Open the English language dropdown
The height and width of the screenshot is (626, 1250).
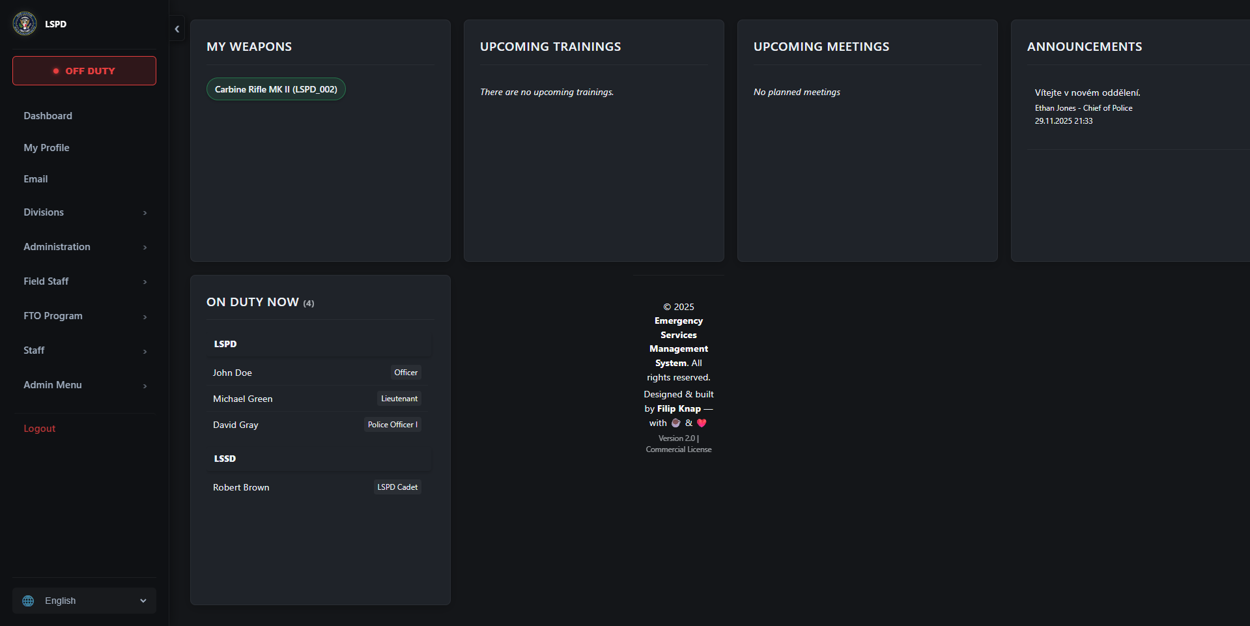pos(84,601)
